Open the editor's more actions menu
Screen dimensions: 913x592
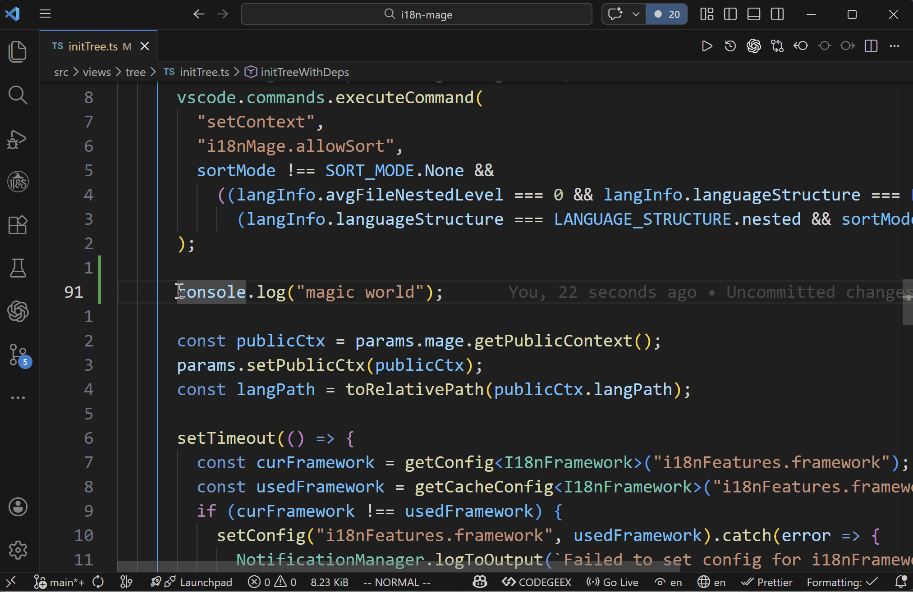(895, 46)
